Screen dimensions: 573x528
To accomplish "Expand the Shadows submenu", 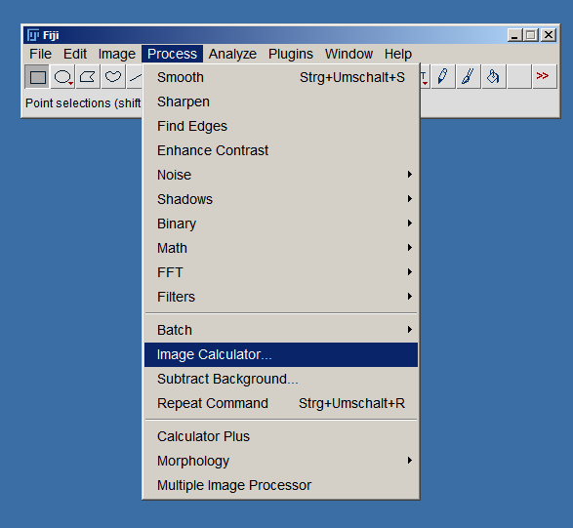I will tap(281, 199).
